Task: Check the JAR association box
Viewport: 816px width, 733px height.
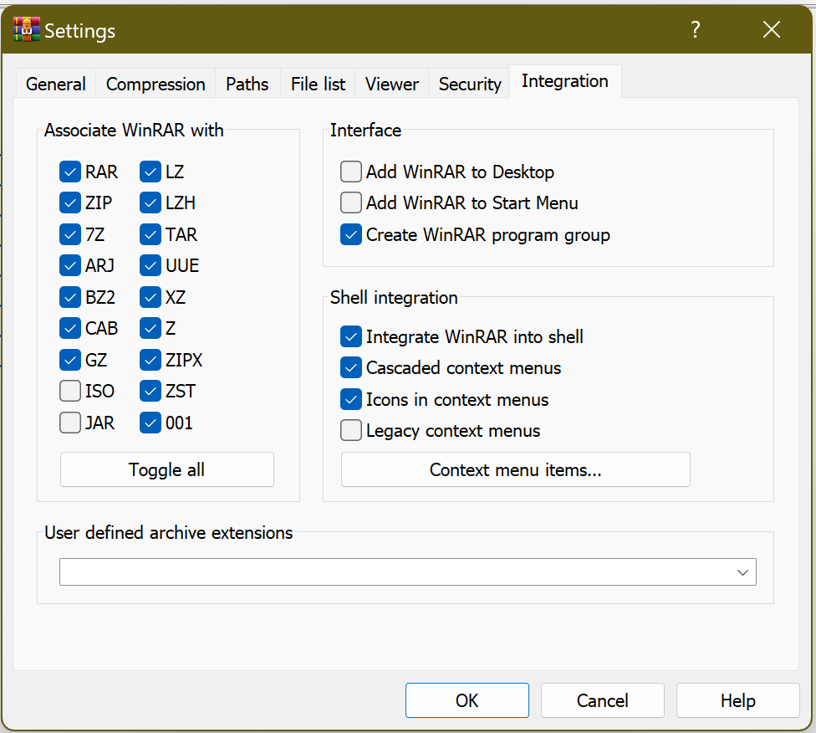Action: click(x=70, y=423)
